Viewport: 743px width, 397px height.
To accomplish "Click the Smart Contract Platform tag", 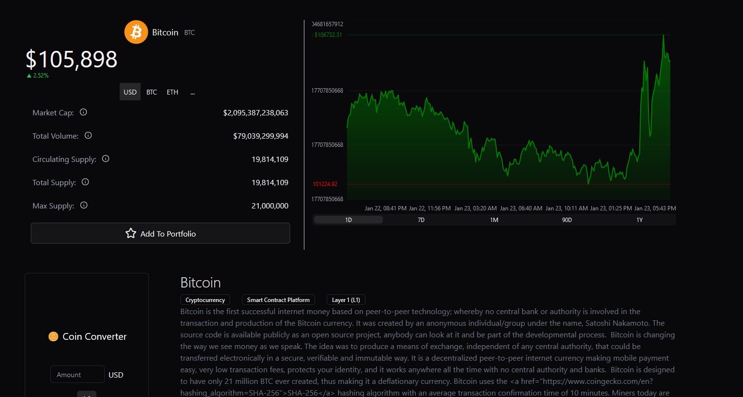I will click(x=278, y=300).
